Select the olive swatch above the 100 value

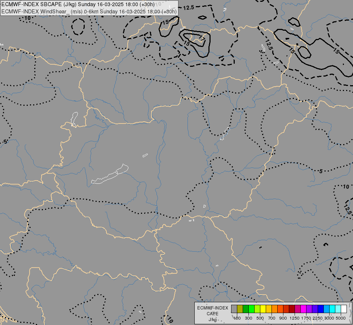coord(240,309)
